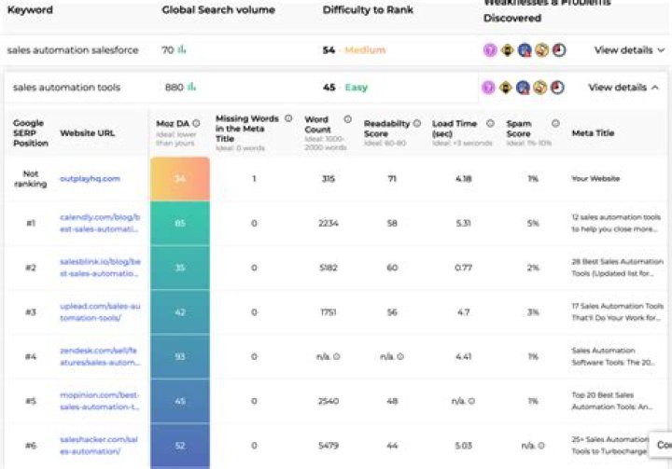672x469 pixels.
Task: Click the 'Easy' difficulty label
Action: [357, 88]
